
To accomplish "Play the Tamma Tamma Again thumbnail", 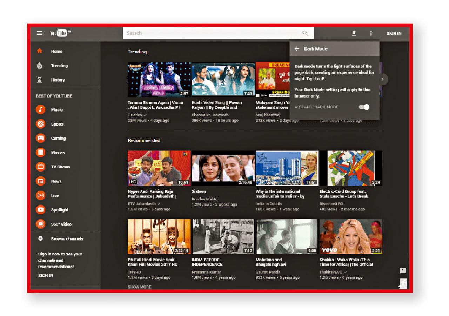I will pyautogui.click(x=159, y=79).
